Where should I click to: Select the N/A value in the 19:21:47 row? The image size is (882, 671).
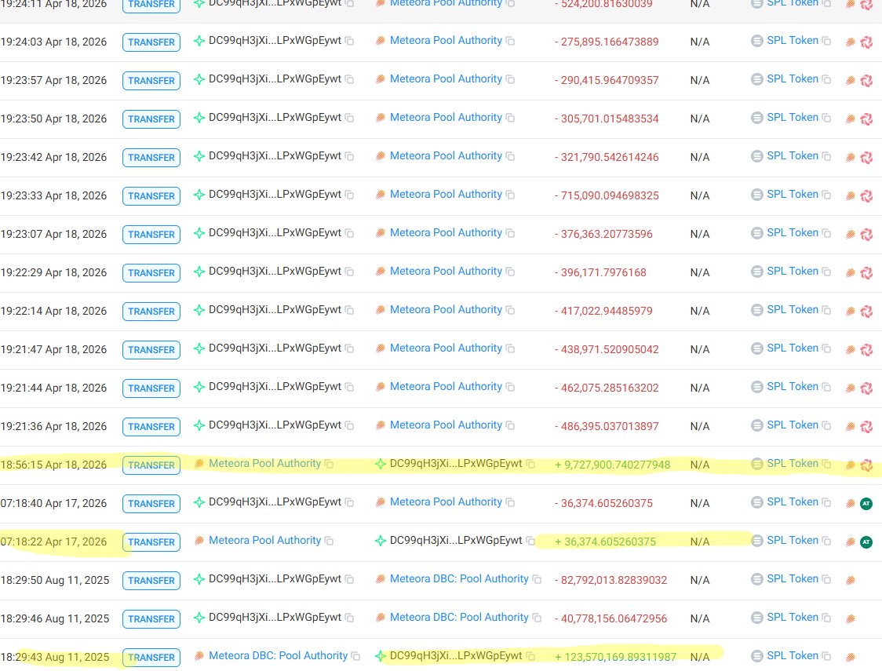coord(700,350)
